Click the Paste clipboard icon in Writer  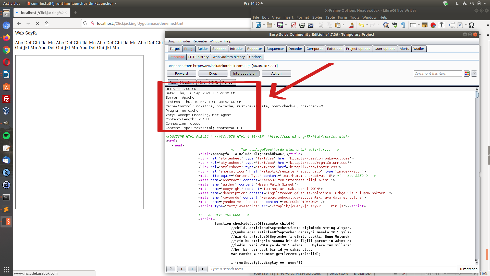click(x=338, y=25)
